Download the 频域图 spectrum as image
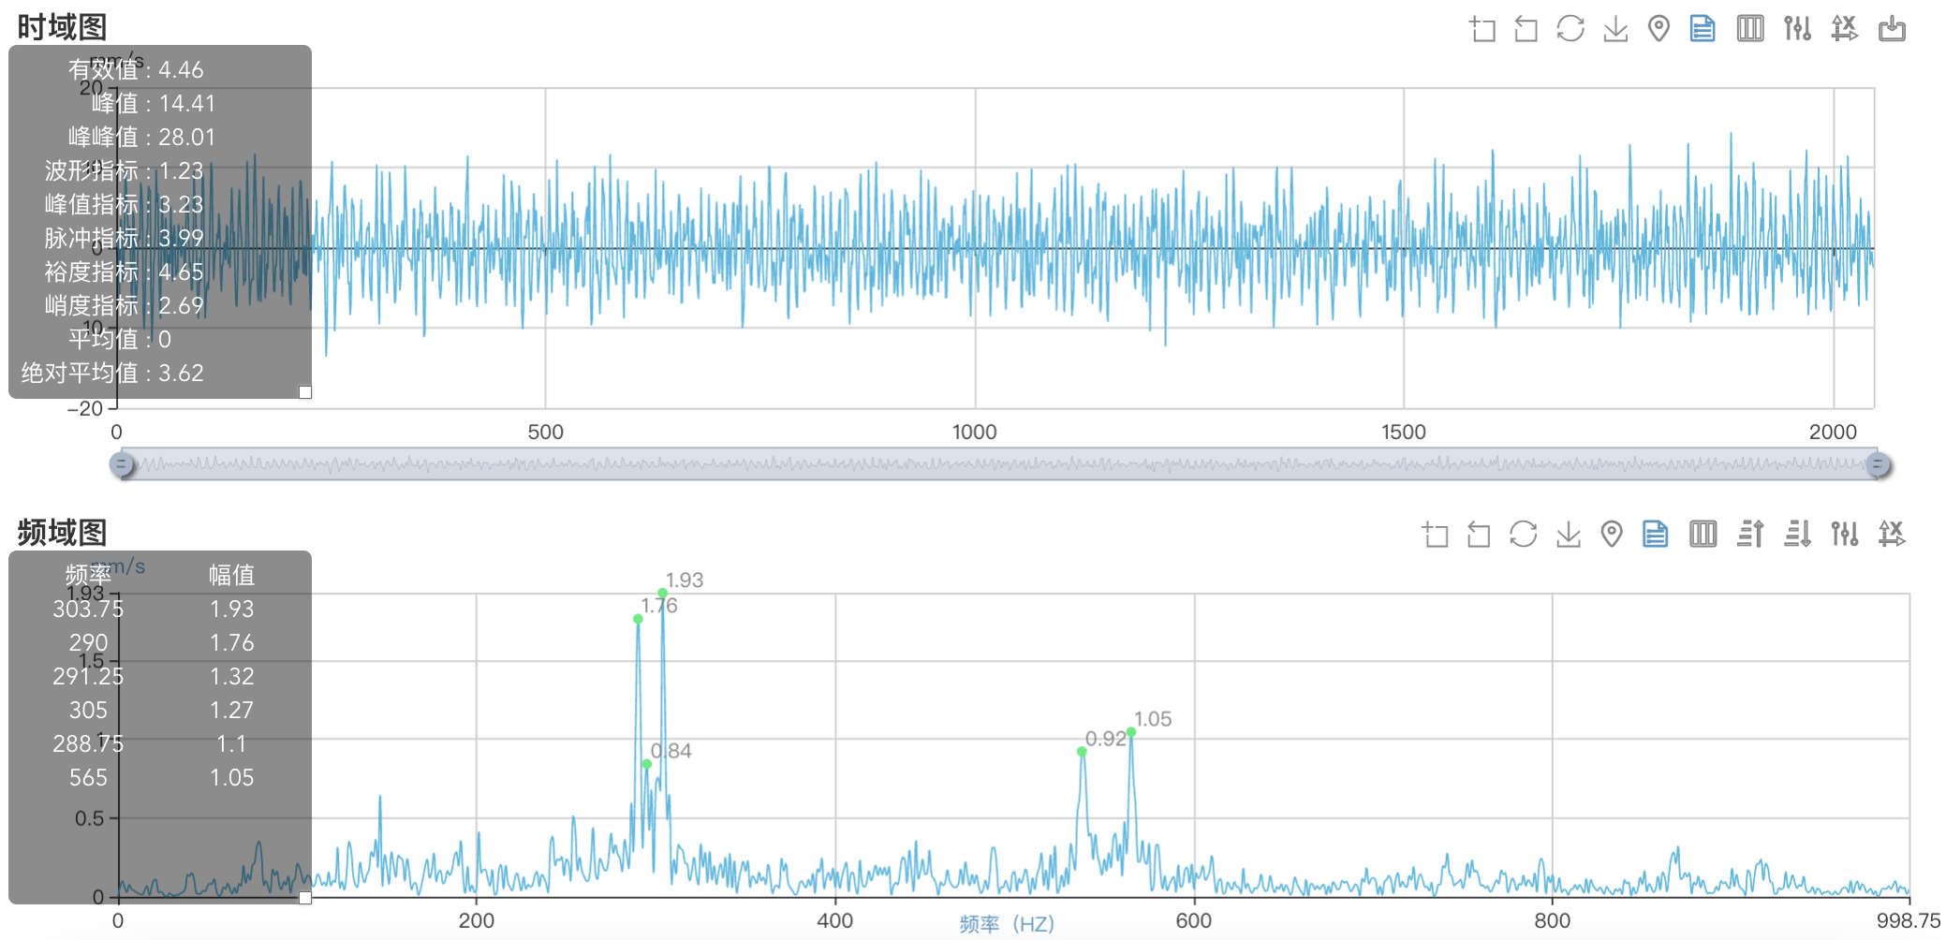This screenshot has height=940, width=1946. [1568, 535]
